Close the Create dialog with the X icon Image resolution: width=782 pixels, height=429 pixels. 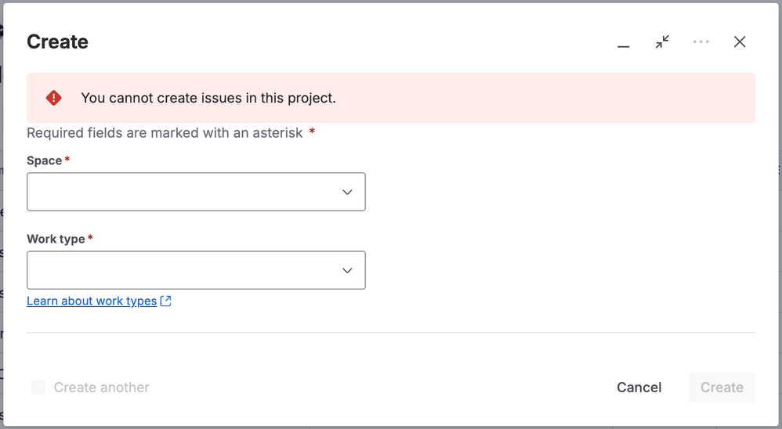(x=740, y=41)
